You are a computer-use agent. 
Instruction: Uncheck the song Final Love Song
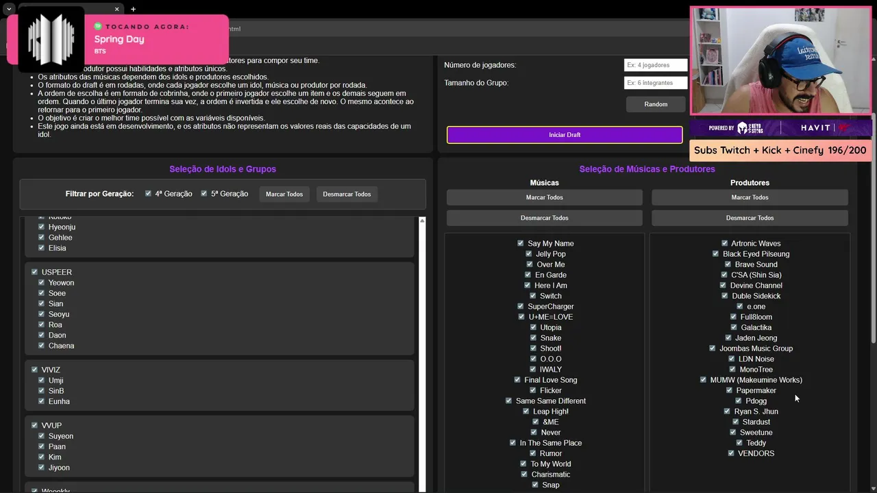click(x=517, y=379)
